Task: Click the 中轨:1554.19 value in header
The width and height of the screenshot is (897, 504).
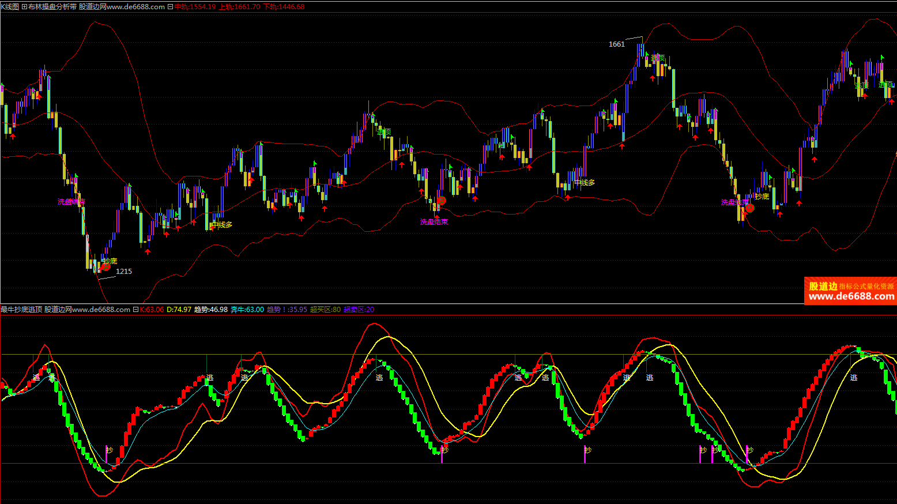Action: tap(195, 7)
